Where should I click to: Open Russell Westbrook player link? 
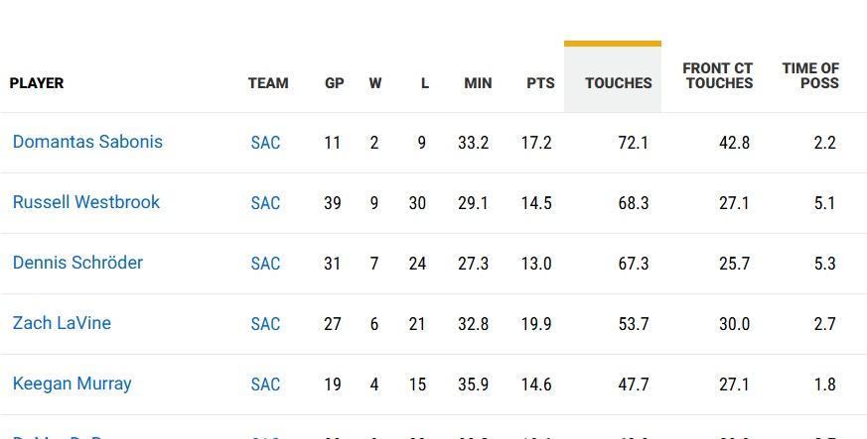[x=86, y=202]
